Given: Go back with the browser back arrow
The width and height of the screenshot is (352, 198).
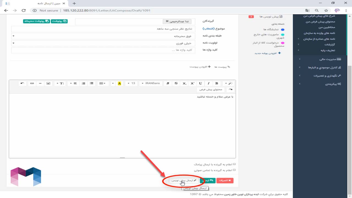Looking at the screenshot, I should coord(6,10).
